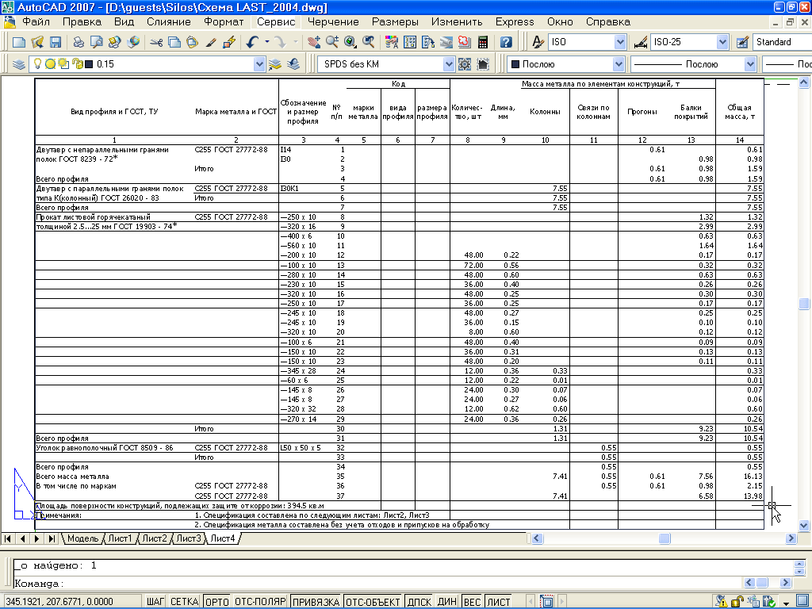Screen dimensions: 812x609
Task: Select the Match Properties brush icon
Action: [x=212, y=42]
